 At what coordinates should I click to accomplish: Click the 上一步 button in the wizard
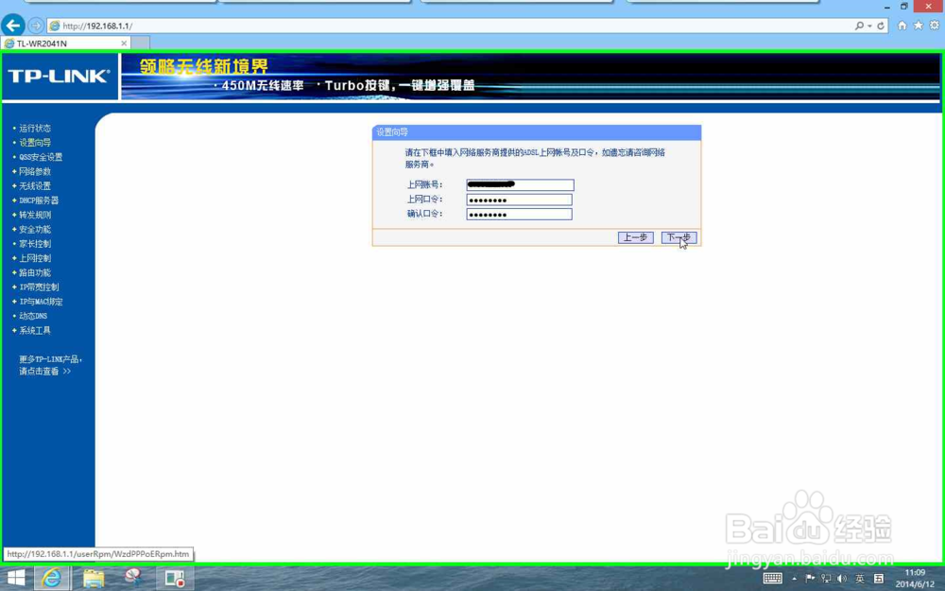[x=634, y=237]
